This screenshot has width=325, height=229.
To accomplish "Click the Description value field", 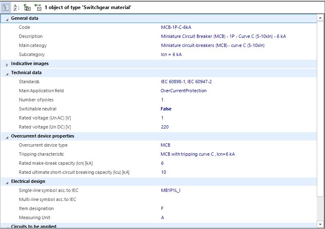I will click(x=223, y=36).
